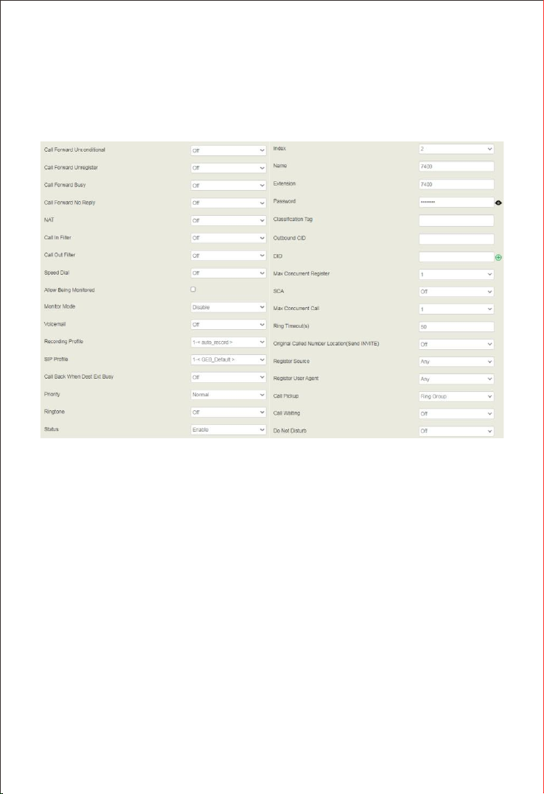This screenshot has width=544, height=794.
Task: Open the Index dropdown
Action: (456, 149)
